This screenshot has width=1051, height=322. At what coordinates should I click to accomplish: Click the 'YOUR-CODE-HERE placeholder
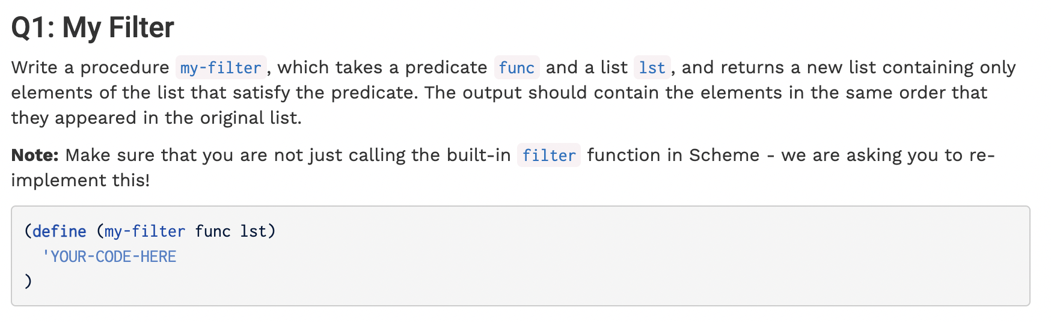click(x=109, y=257)
